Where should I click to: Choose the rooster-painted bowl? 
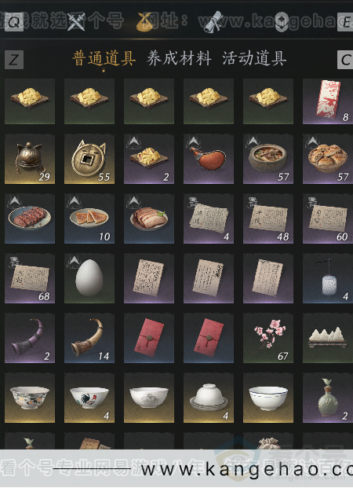click(x=89, y=398)
